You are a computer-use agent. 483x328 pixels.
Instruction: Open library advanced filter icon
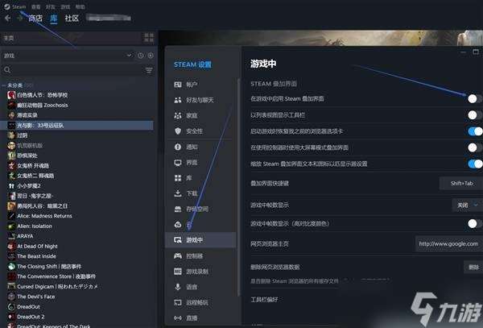coord(149,70)
